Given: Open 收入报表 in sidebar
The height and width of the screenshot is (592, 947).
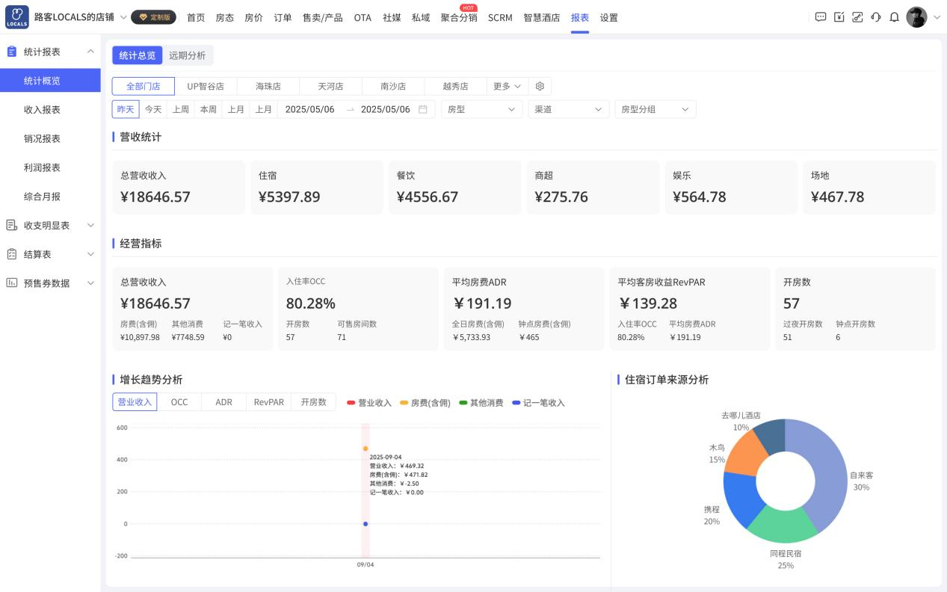Looking at the screenshot, I should coord(50,110).
